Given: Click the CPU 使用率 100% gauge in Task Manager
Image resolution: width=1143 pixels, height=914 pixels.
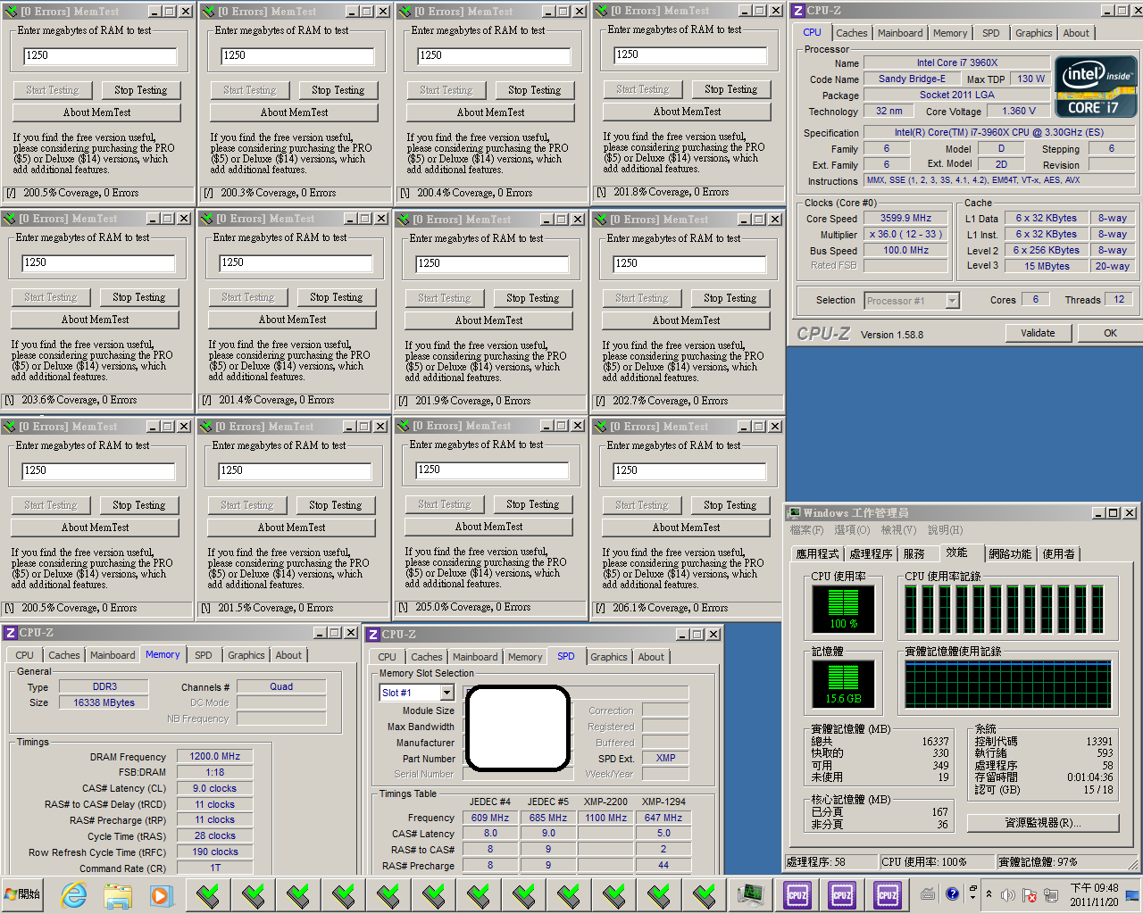Looking at the screenshot, I should (x=843, y=610).
